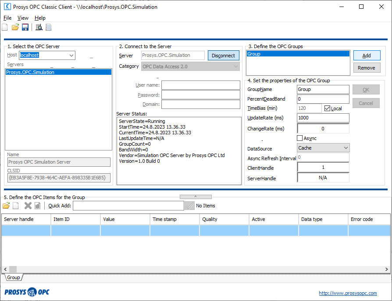Viewport: 392px width, 301px height.
Task: Click the User name input field
Action: pyautogui.click(x=201, y=85)
